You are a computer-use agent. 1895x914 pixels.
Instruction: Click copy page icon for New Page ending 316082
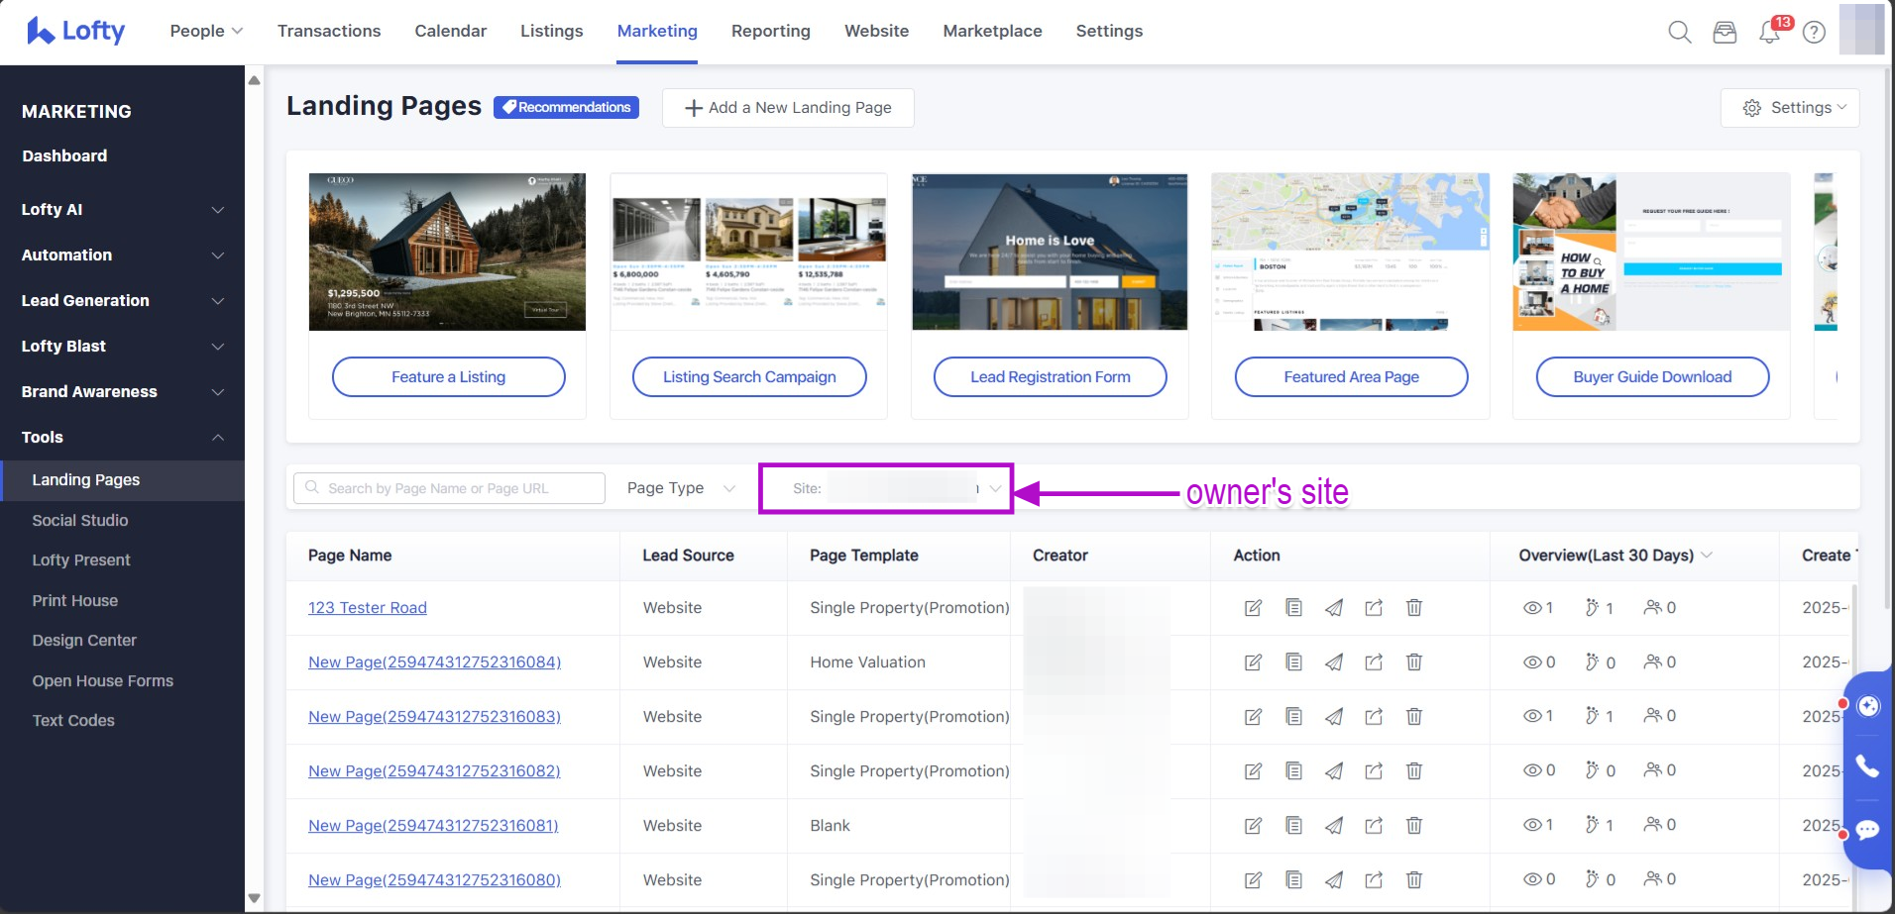coord(1293,771)
